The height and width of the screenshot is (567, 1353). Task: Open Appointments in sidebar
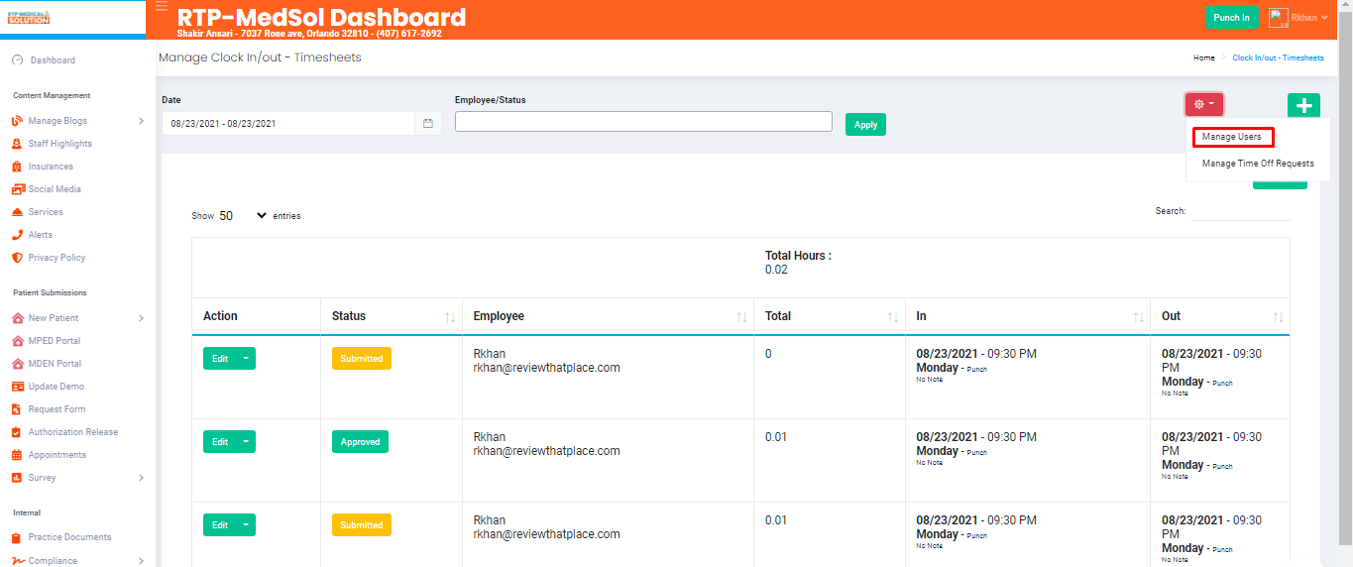(56, 455)
